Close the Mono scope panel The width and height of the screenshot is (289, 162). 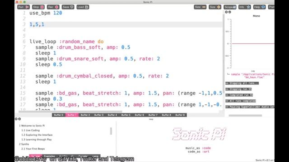[x=226, y=12]
